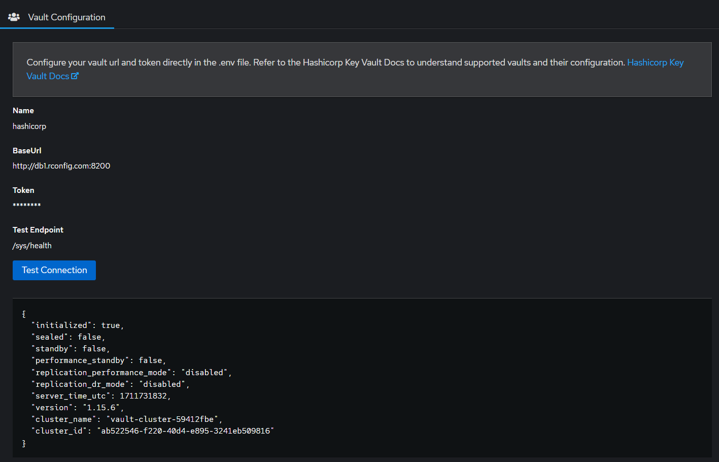Click the Test Endpoint value /sys/health
The height and width of the screenshot is (462, 719).
click(32, 246)
